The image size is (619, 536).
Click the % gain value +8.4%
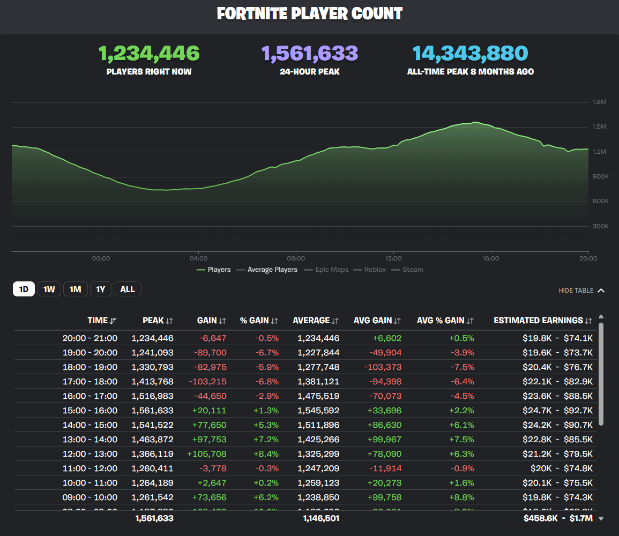266,455
